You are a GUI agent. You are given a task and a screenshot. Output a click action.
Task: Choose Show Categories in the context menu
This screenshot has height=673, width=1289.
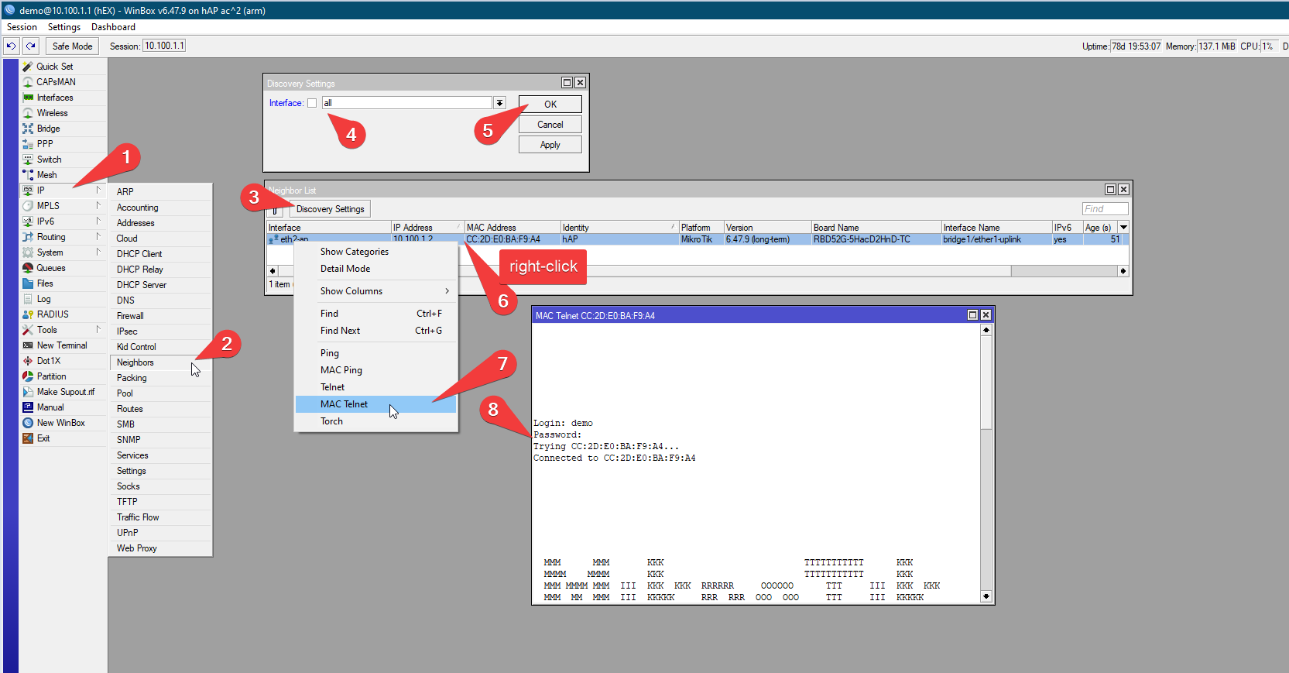tap(376, 252)
